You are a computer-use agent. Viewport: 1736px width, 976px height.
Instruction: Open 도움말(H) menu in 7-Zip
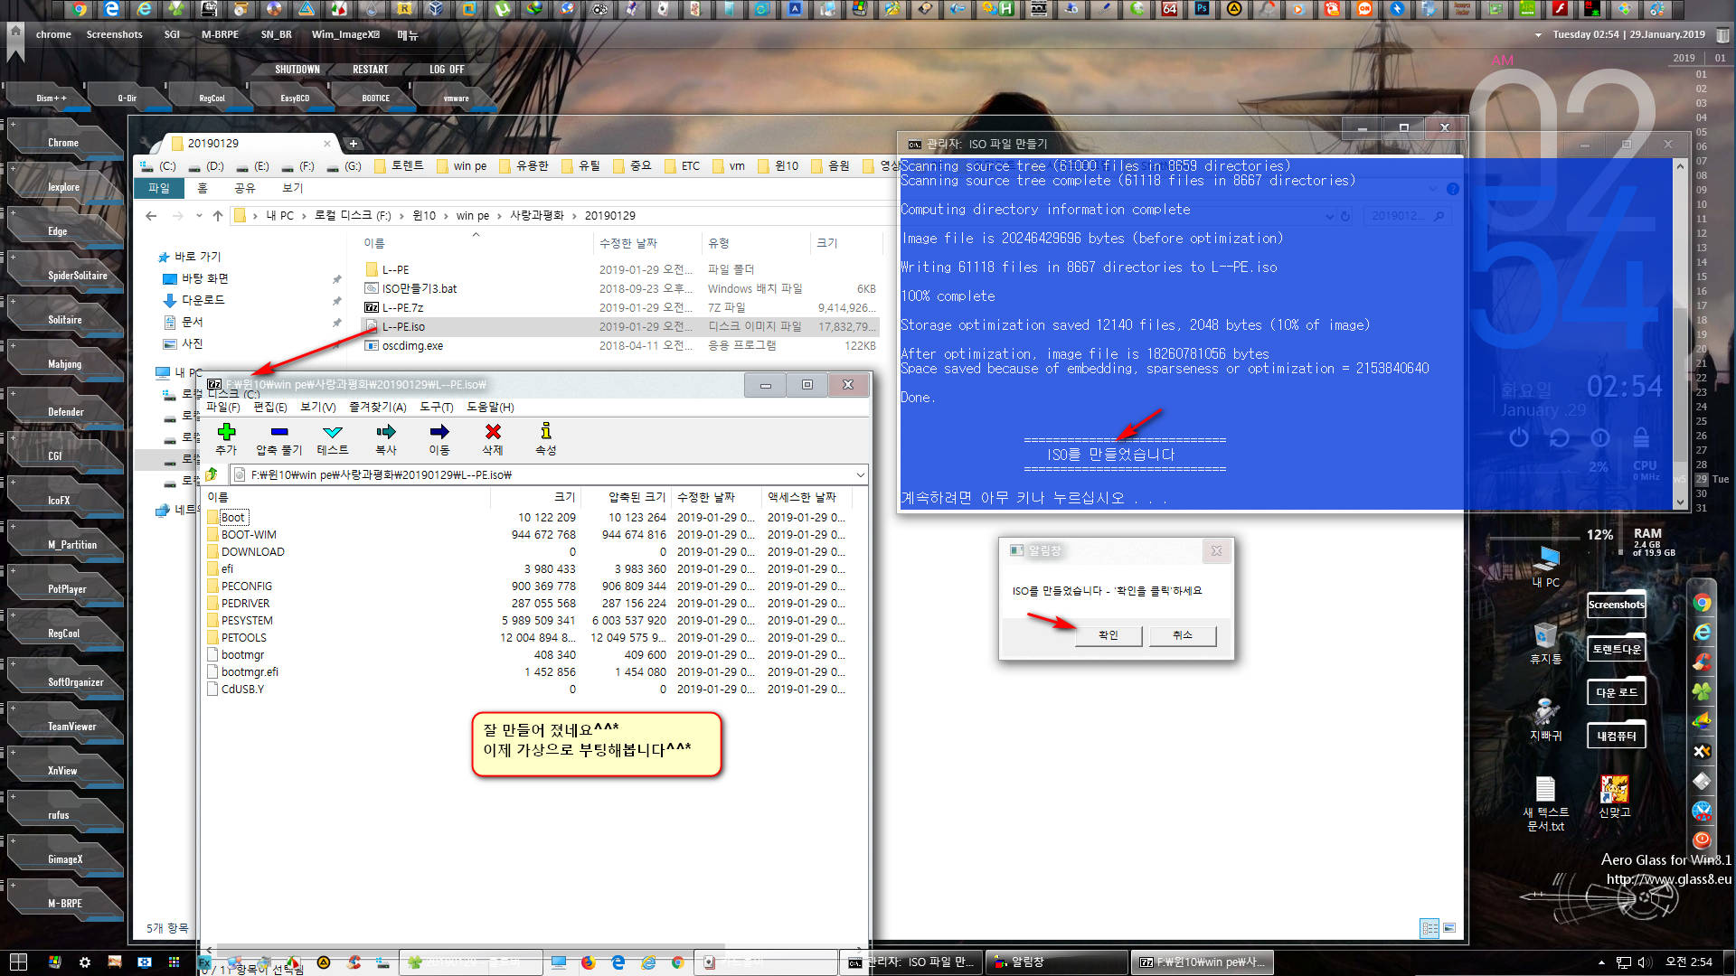click(490, 408)
